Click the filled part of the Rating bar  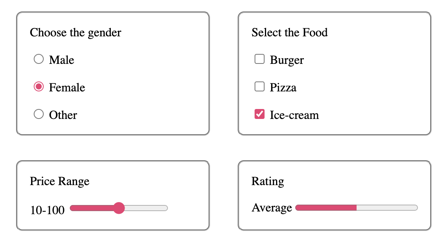326,208
